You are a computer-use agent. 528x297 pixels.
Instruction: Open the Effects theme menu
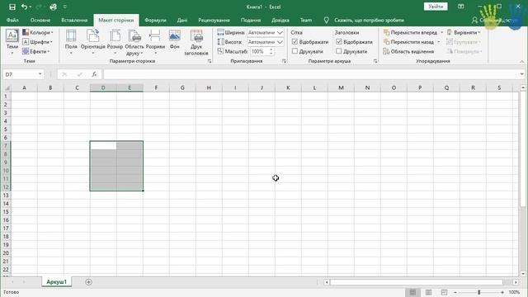point(36,51)
